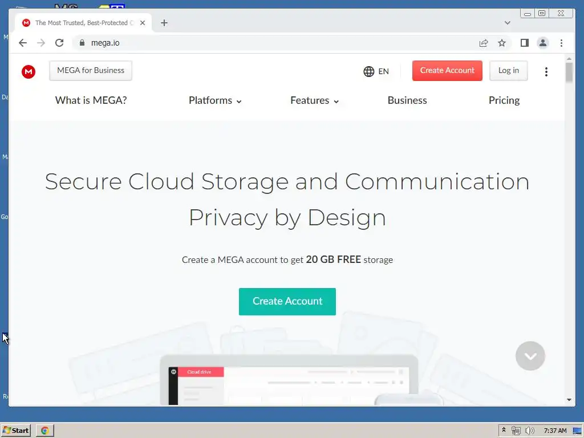This screenshot has width=584, height=438.
Task: Click the Log in button
Action: pos(508,70)
